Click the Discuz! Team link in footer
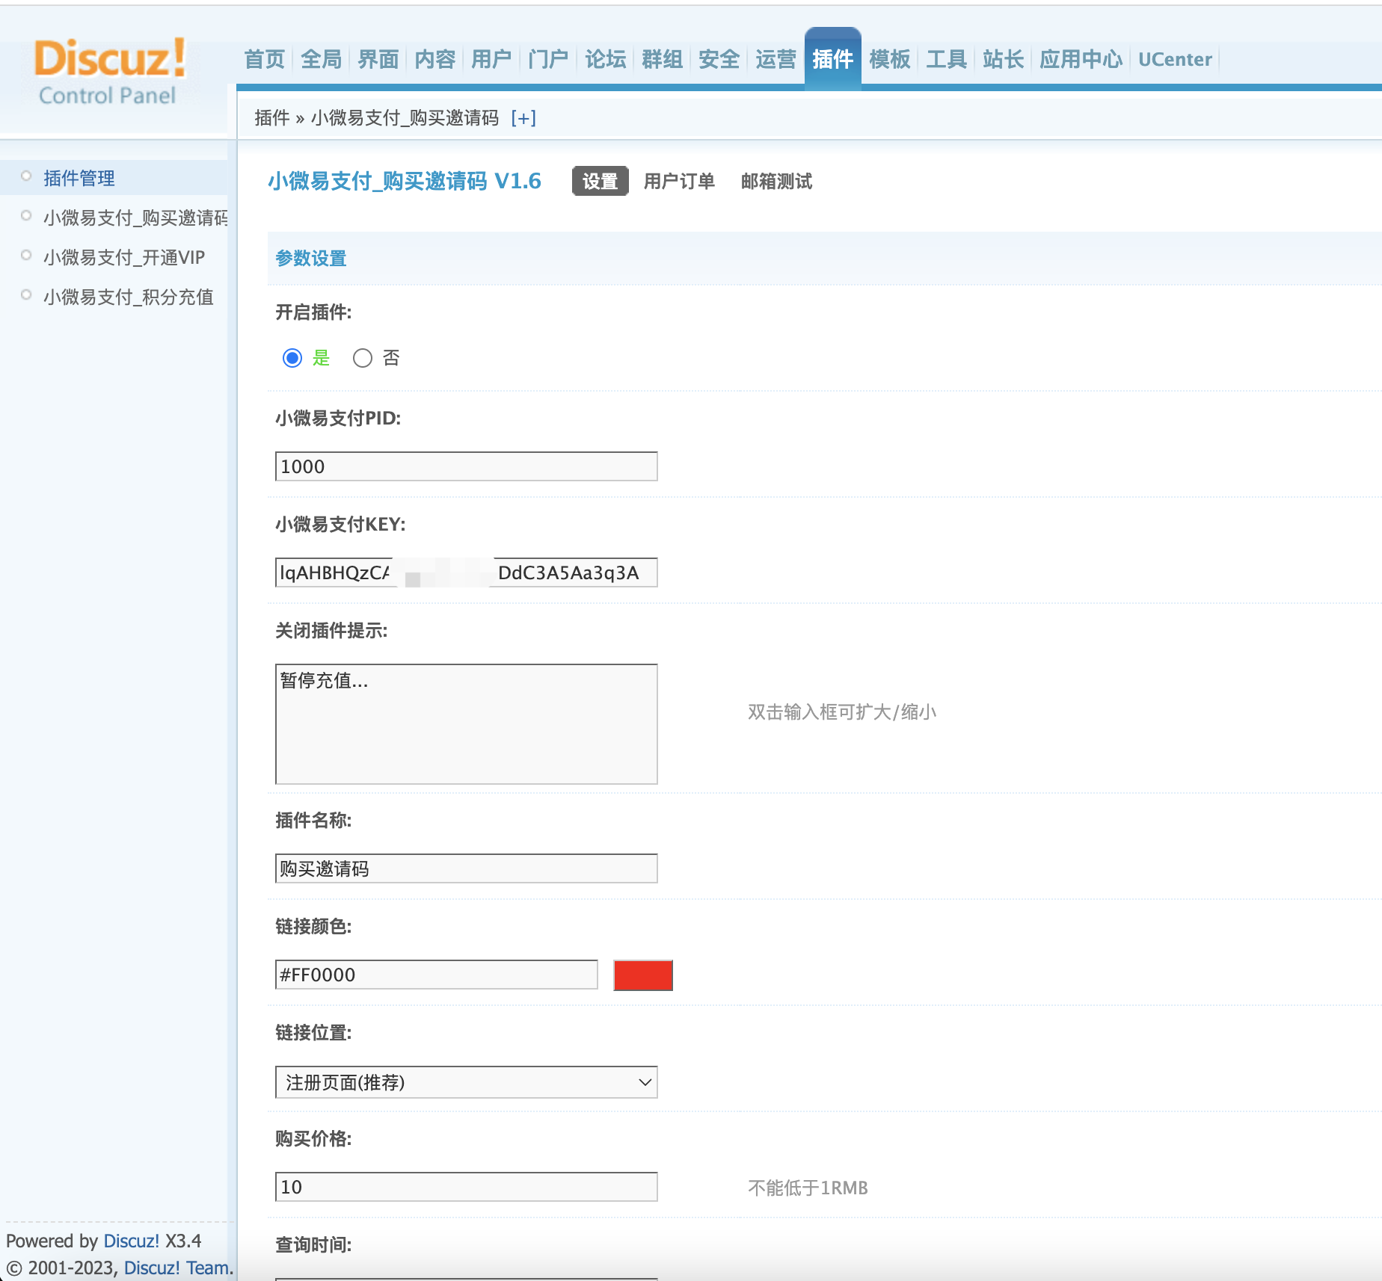Viewport: 1382px width, 1281px height. point(176,1268)
